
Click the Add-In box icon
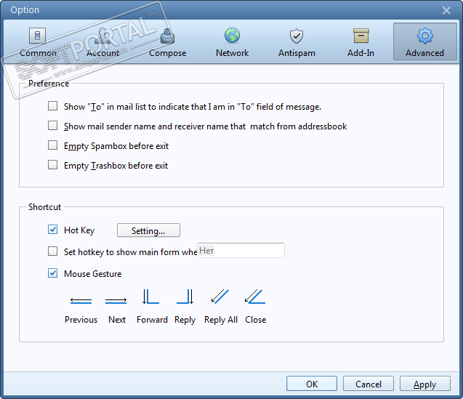(x=361, y=36)
